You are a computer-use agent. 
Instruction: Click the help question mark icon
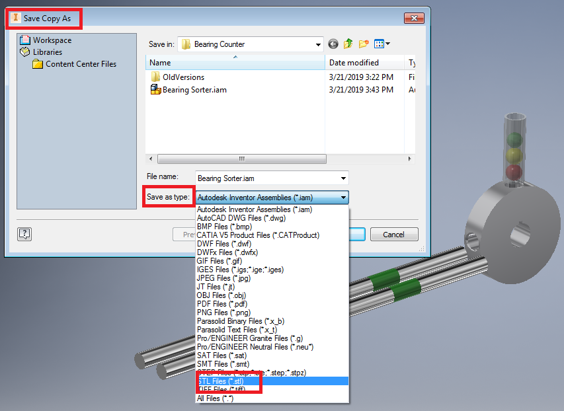point(24,234)
